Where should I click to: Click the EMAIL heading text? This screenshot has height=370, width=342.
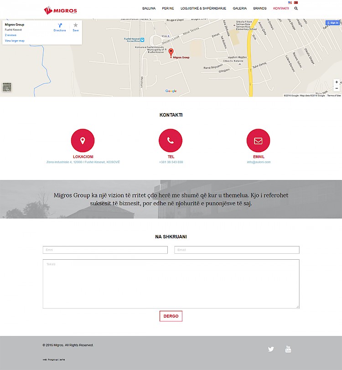coord(259,157)
